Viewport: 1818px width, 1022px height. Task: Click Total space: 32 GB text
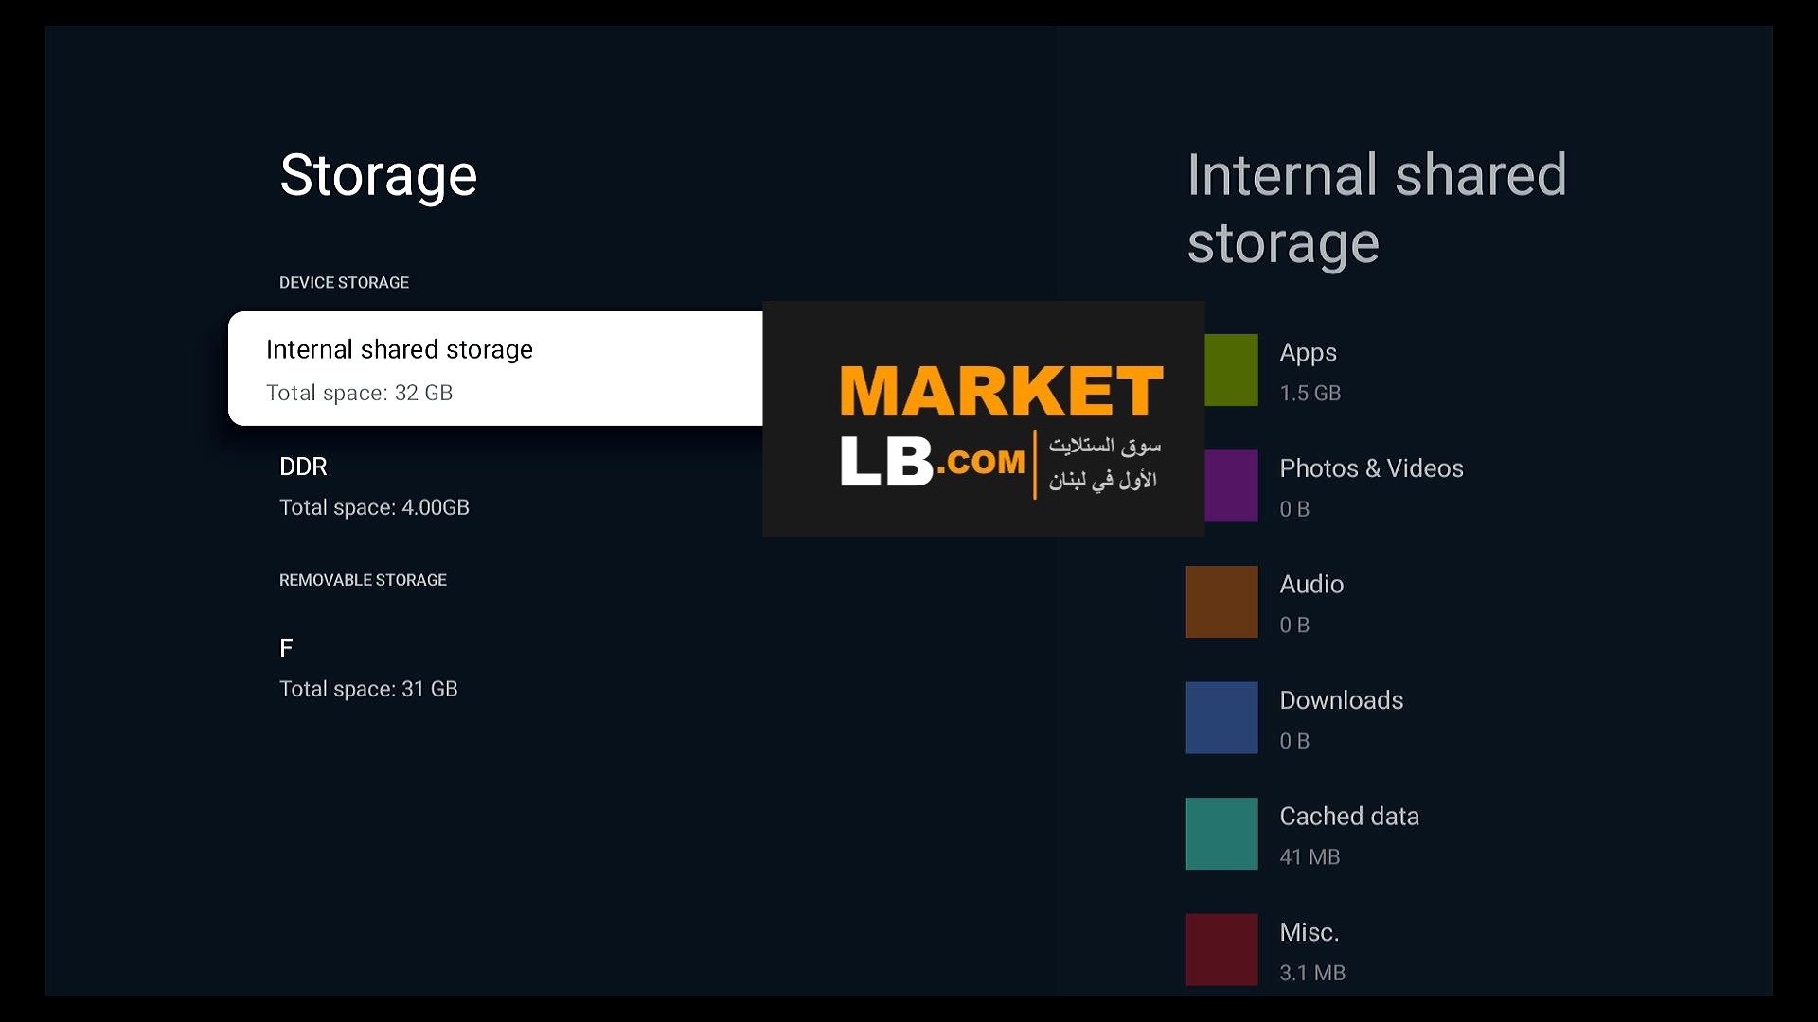[360, 394]
